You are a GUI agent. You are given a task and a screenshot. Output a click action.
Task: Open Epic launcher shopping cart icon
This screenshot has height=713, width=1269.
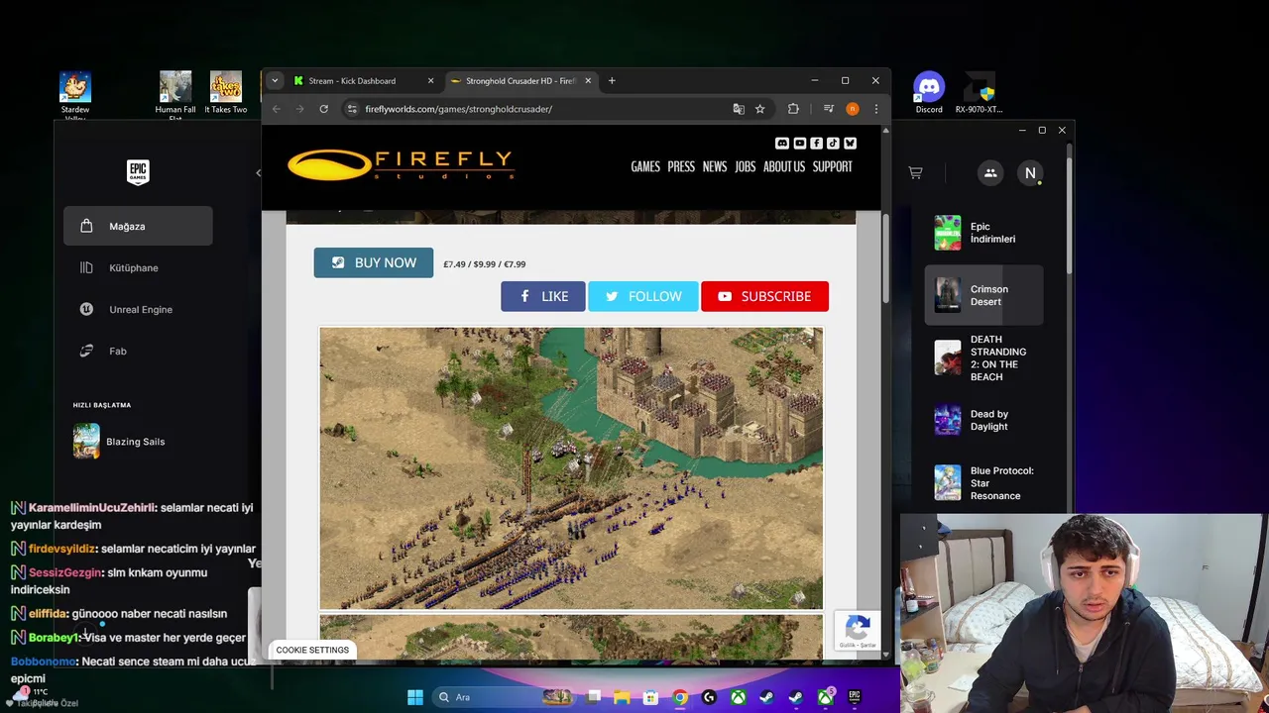coord(915,173)
